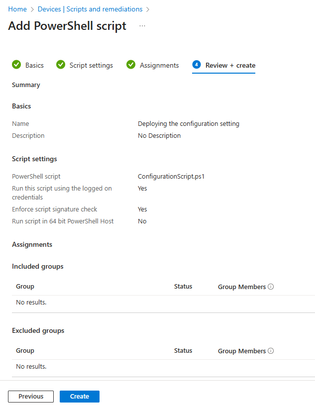Click the Group Members header in Excluded groups
The height and width of the screenshot is (408, 315).
[242, 351]
